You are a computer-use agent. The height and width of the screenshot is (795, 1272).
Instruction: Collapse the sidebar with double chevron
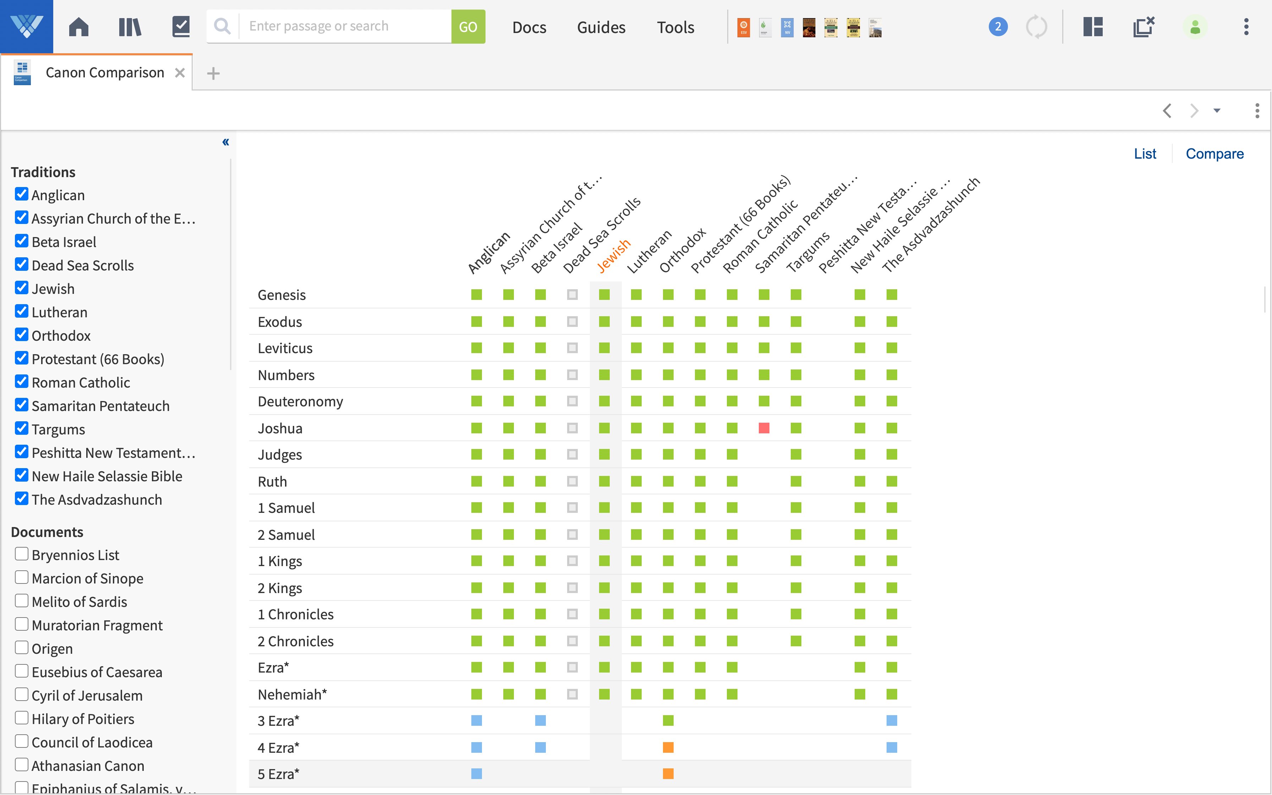pos(225,142)
